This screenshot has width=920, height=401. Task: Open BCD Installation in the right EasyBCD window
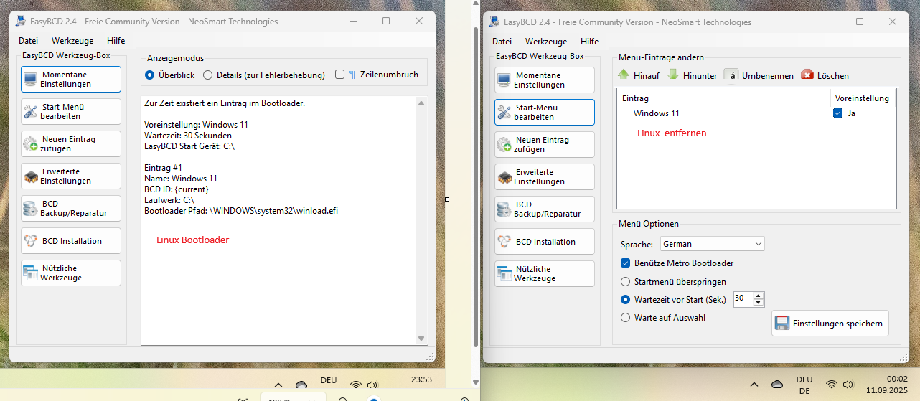(545, 242)
